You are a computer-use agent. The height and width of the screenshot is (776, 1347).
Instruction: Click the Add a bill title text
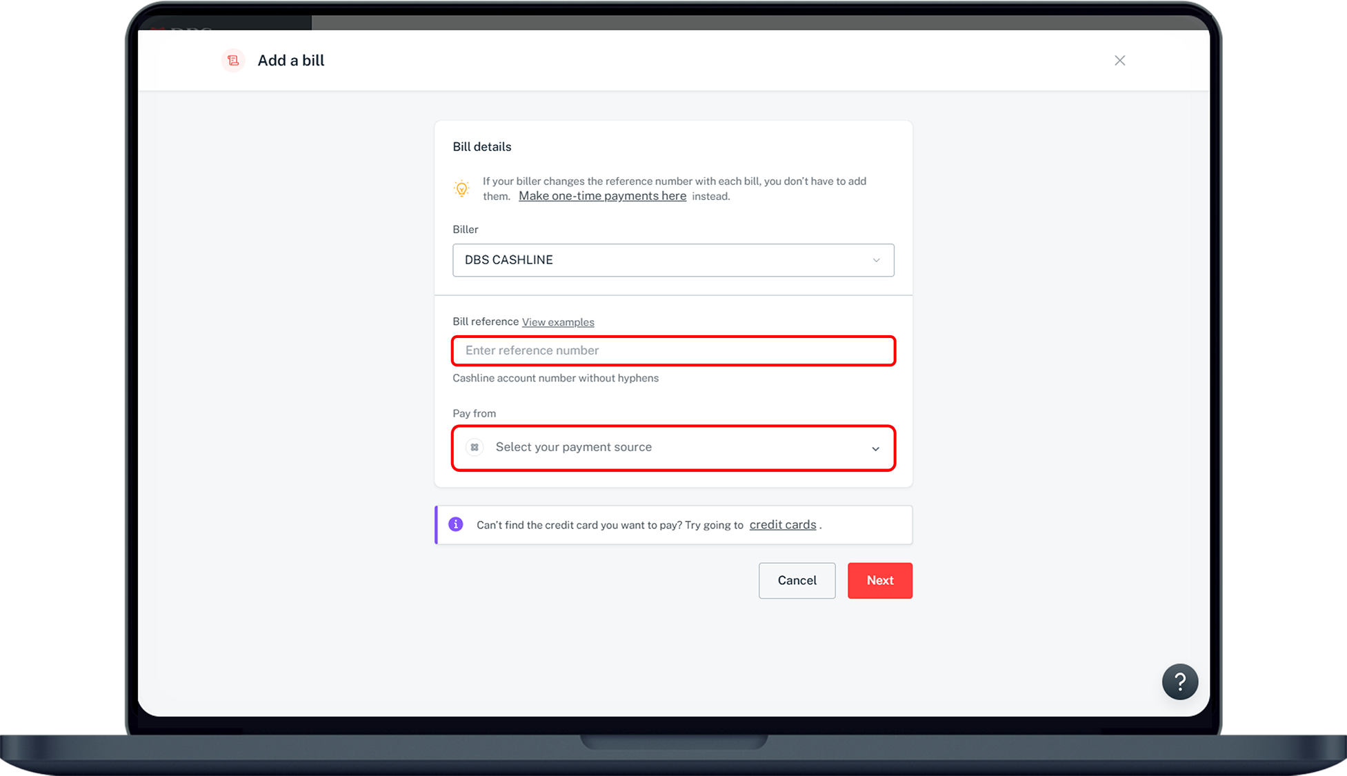pos(290,61)
